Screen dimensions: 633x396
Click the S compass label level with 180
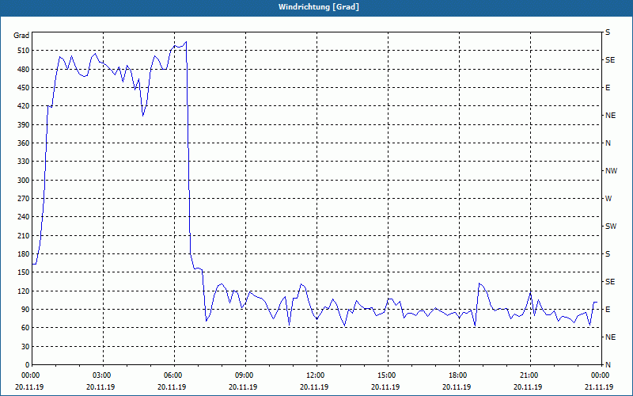[x=608, y=254]
